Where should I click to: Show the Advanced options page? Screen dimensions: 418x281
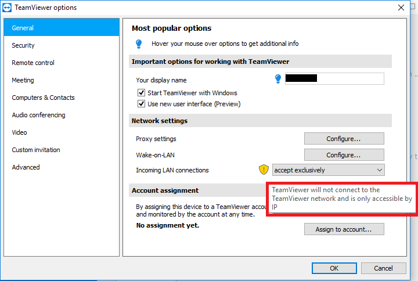pos(26,167)
